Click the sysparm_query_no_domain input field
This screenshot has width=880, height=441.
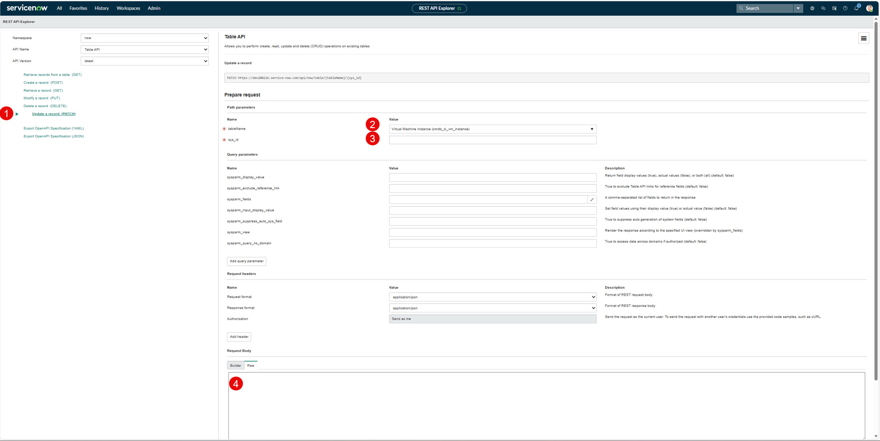493,244
